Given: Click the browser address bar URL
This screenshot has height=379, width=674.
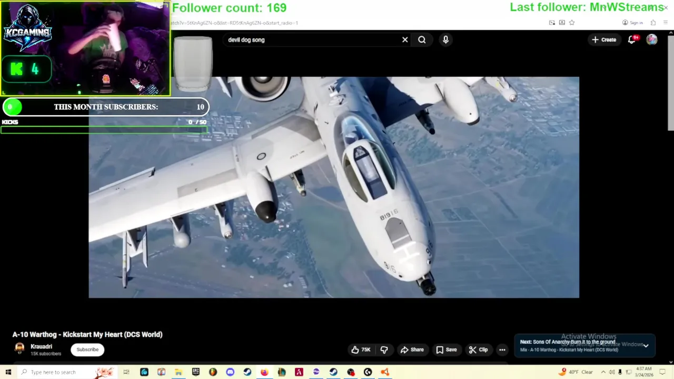Looking at the screenshot, I should (234, 23).
